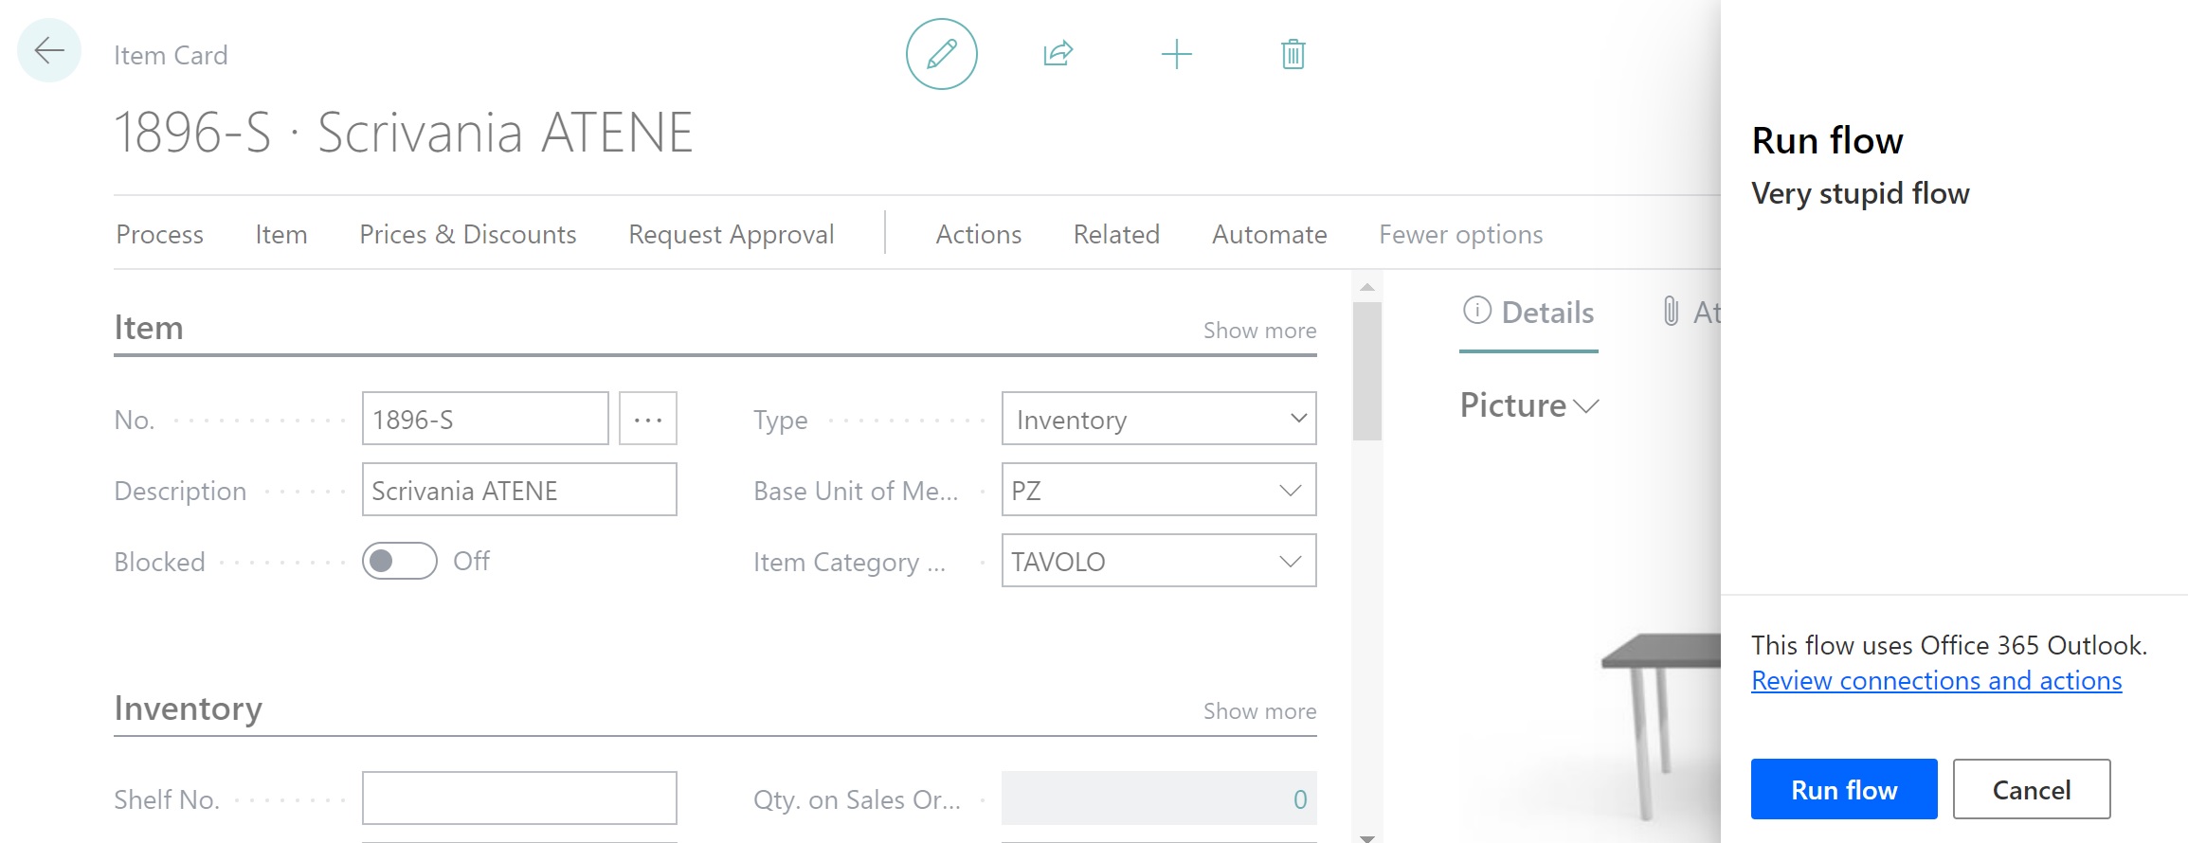2188x843 pixels.
Task: Toggle the Blocked switch
Action: 399,561
